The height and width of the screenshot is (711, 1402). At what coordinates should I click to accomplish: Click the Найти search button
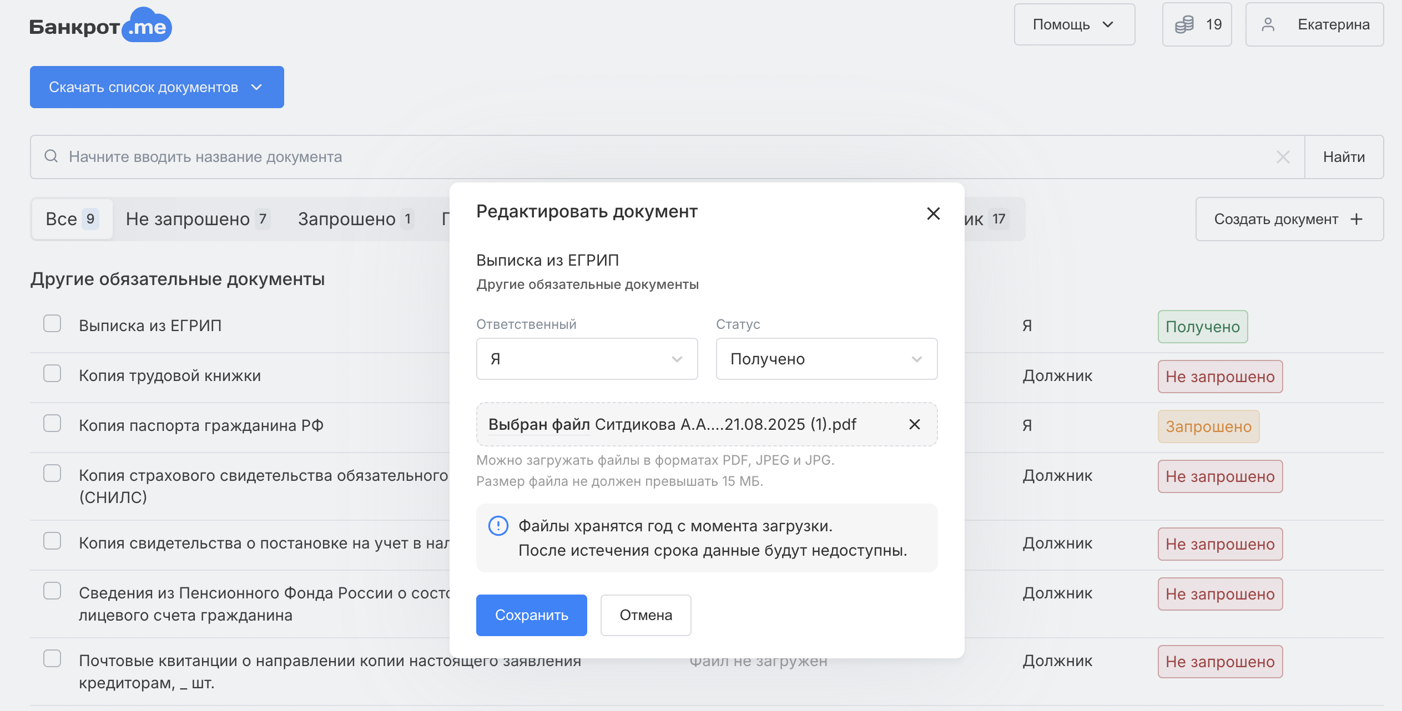coord(1344,157)
